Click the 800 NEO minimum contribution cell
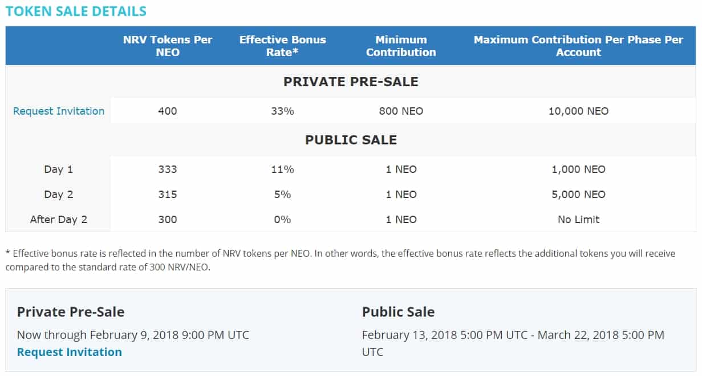This screenshot has height=376, width=702. click(x=401, y=111)
